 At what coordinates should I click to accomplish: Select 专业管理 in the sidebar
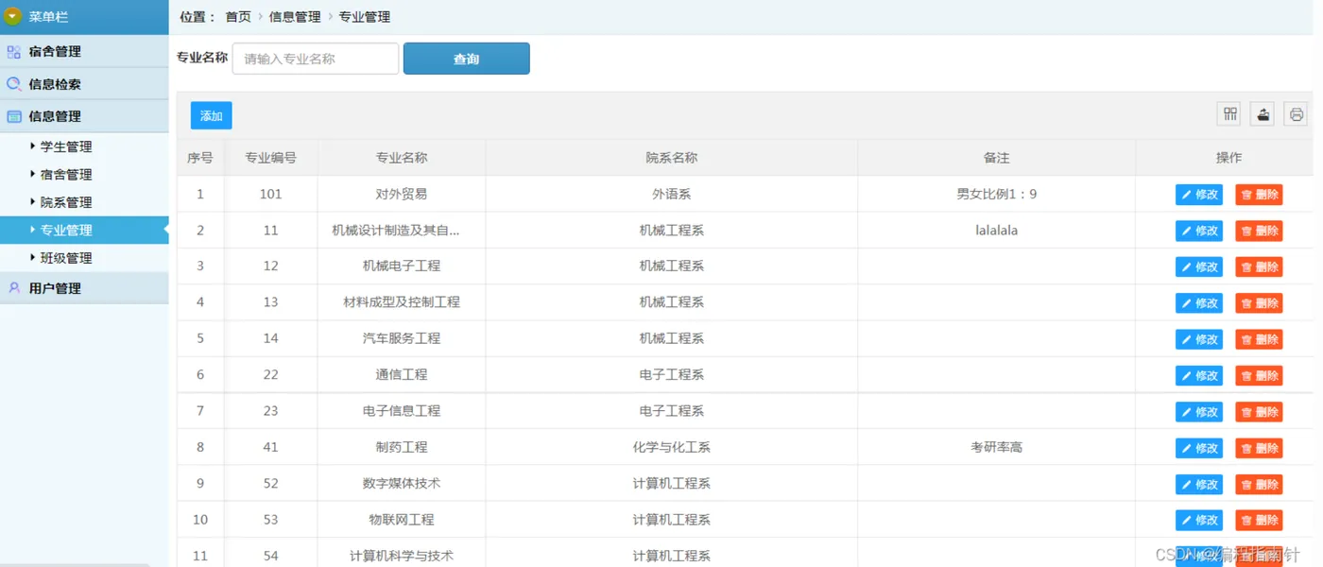84,230
